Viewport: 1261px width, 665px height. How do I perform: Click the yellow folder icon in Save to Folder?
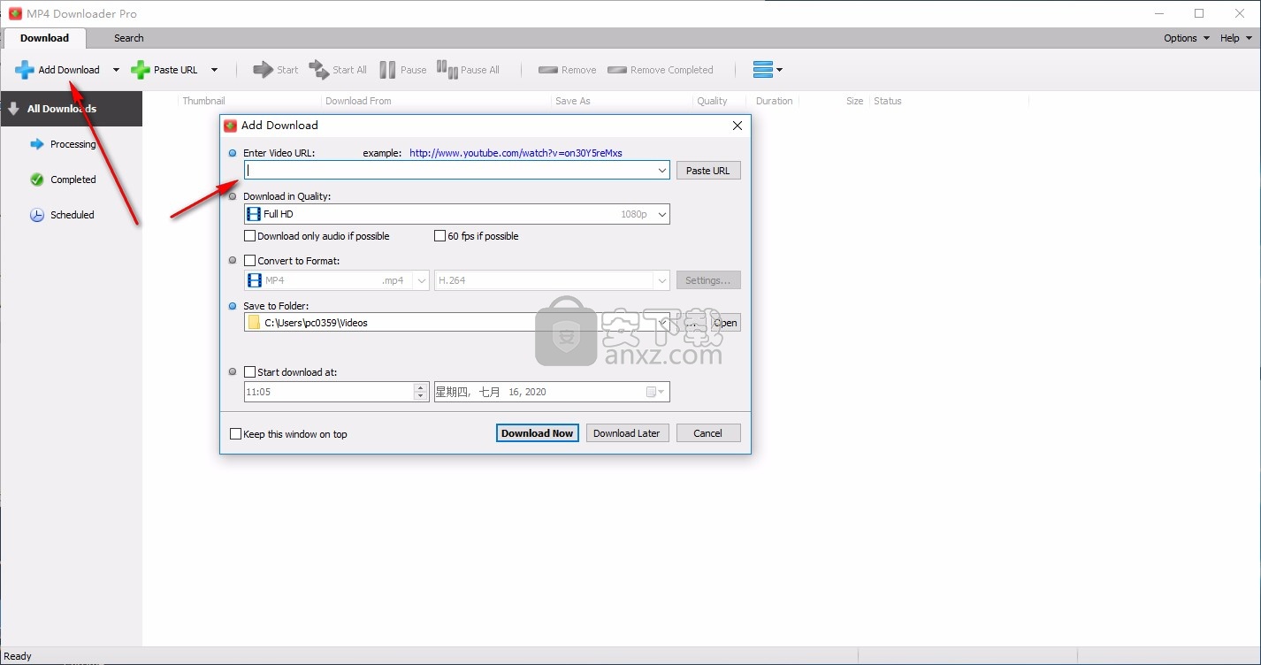pyautogui.click(x=255, y=323)
